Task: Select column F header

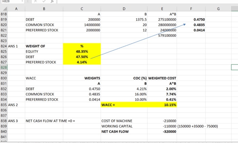Action: tap(191, 9)
